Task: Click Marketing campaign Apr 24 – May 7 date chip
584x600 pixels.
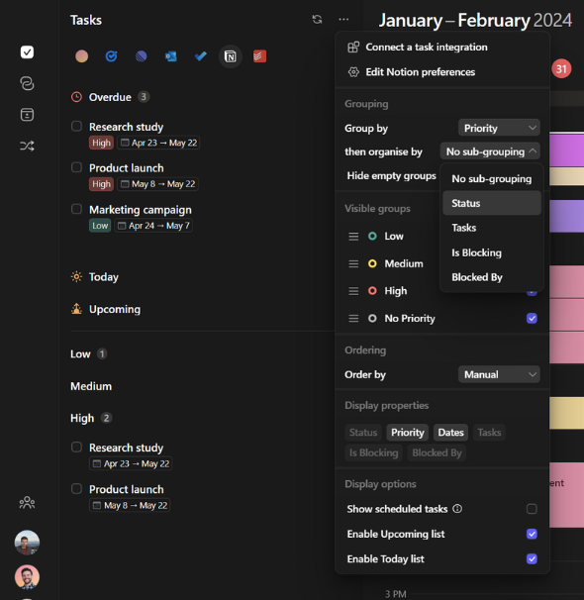Action: [x=153, y=226]
